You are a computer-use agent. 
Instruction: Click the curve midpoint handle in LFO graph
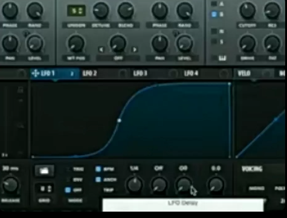pyautogui.click(x=119, y=121)
